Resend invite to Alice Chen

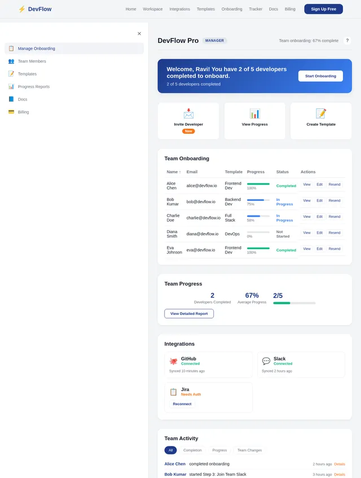[334, 185]
